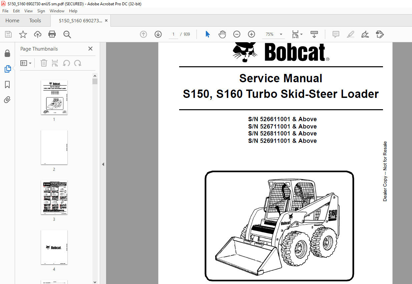412x284 pixels.
Task: Click the current page number field
Action: click(173, 34)
